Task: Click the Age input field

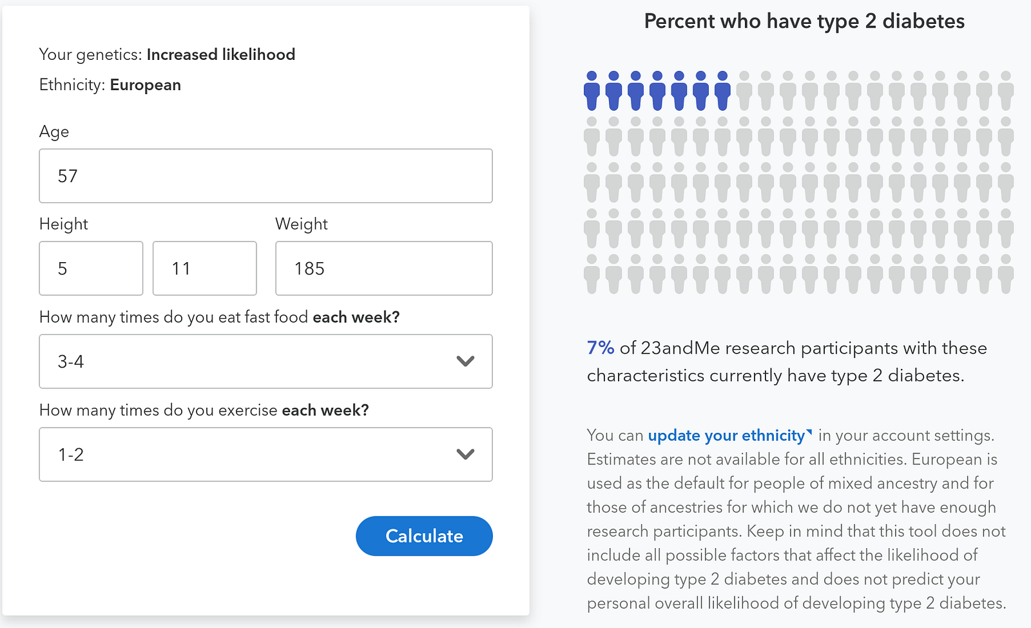Action: [x=265, y=176]
